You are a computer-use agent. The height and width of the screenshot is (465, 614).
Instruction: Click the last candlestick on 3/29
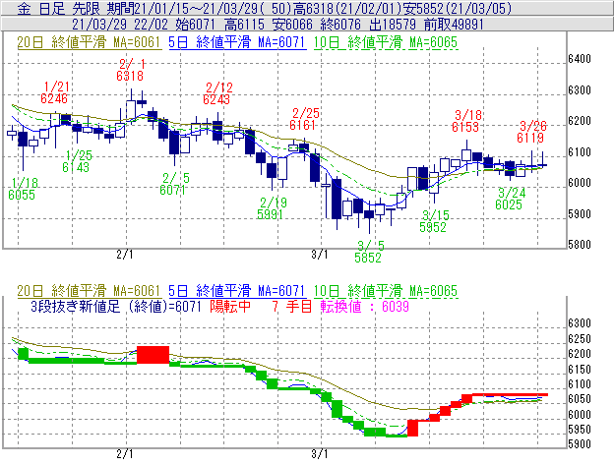(x=543, y=160)
